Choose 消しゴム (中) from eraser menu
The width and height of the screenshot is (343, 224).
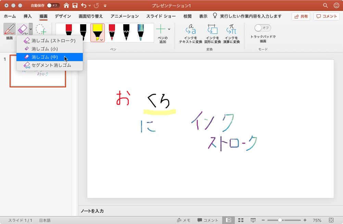(x=45, y=57)
